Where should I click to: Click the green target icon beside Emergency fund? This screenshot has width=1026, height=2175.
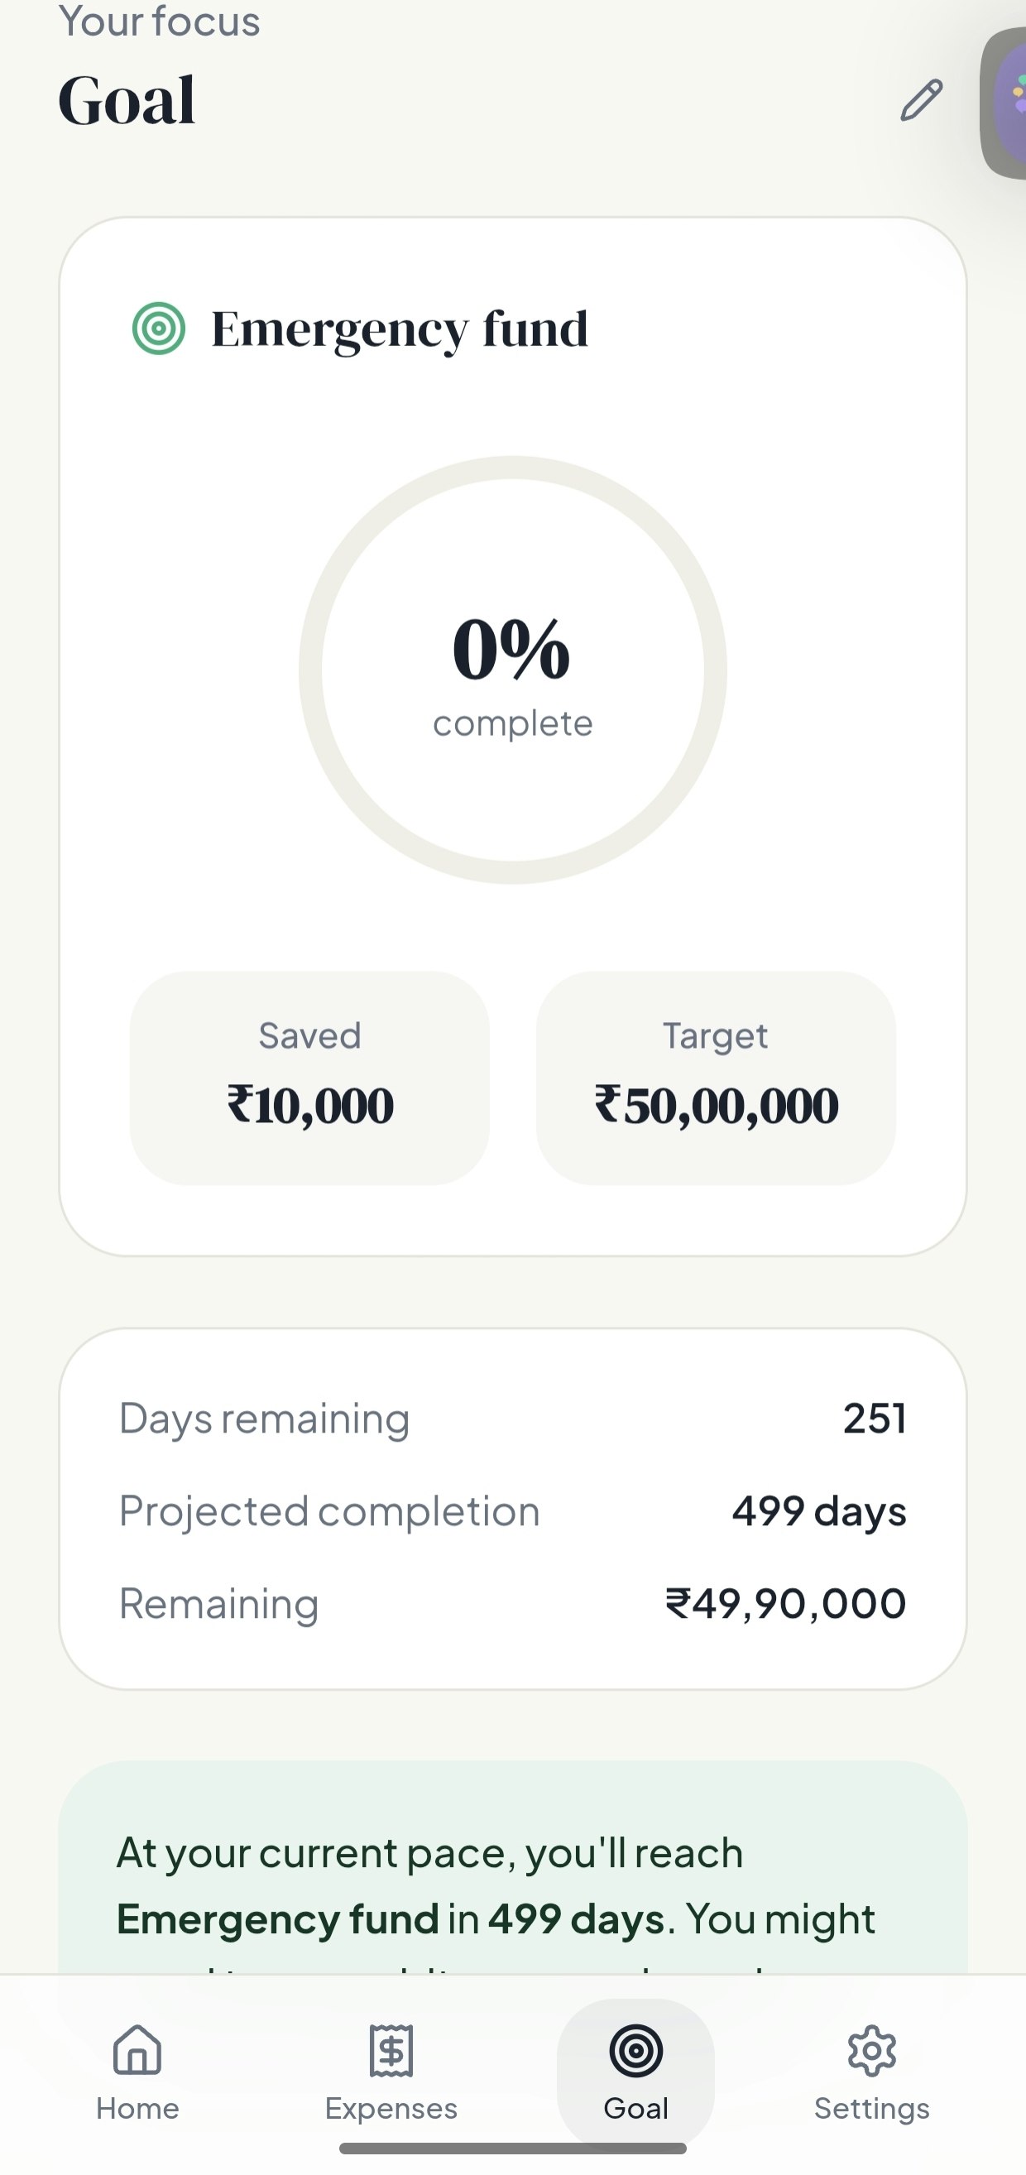159,329
